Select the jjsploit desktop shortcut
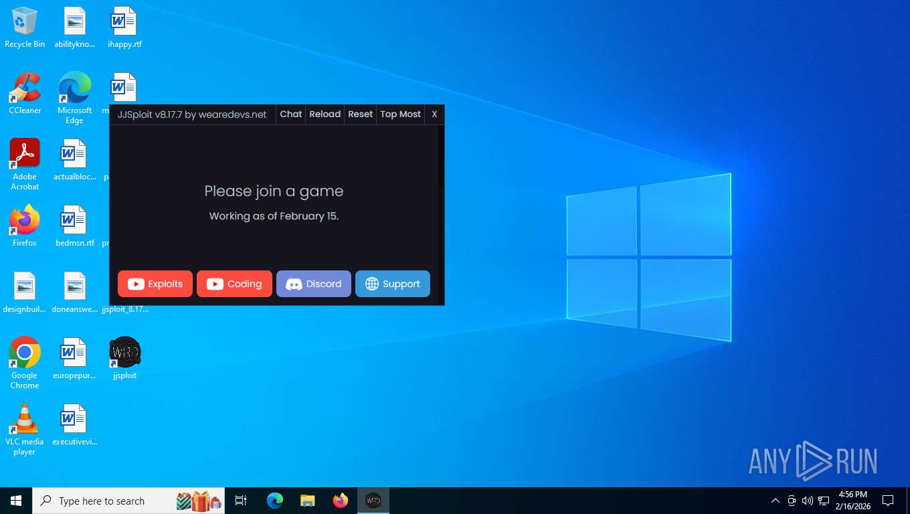910x514 pixels. 124,359
